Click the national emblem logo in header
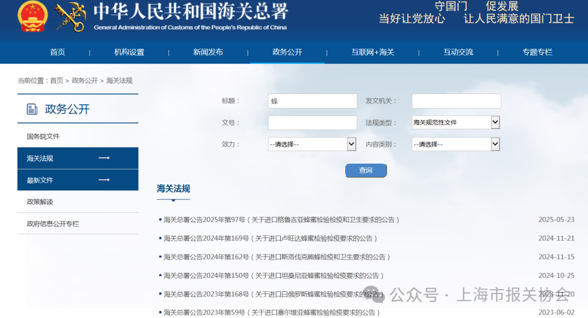 click(32, 16)
